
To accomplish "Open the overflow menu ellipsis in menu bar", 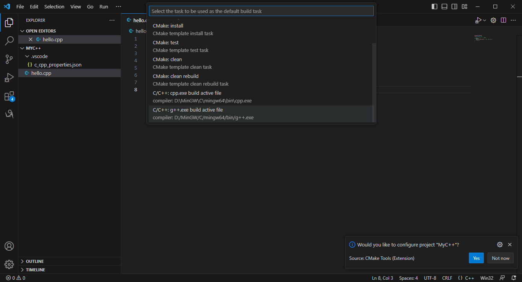I will tap(118, 6).
